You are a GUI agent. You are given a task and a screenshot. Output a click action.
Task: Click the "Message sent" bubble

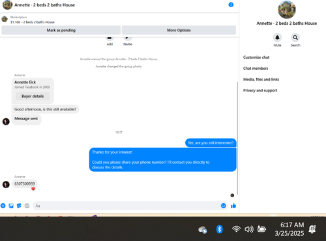(x=26, y=120)
